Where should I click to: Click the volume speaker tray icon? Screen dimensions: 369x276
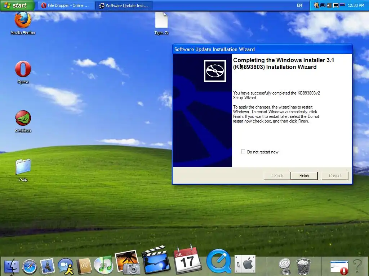tap(329, 5)
